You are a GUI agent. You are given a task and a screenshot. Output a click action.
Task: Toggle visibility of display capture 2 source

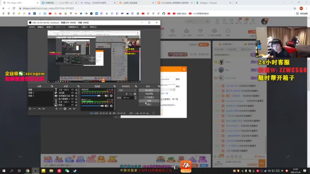(x=72, y=99)
